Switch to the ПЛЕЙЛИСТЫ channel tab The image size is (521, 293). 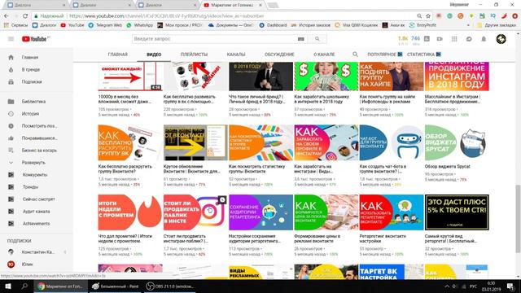click(194, 55)
